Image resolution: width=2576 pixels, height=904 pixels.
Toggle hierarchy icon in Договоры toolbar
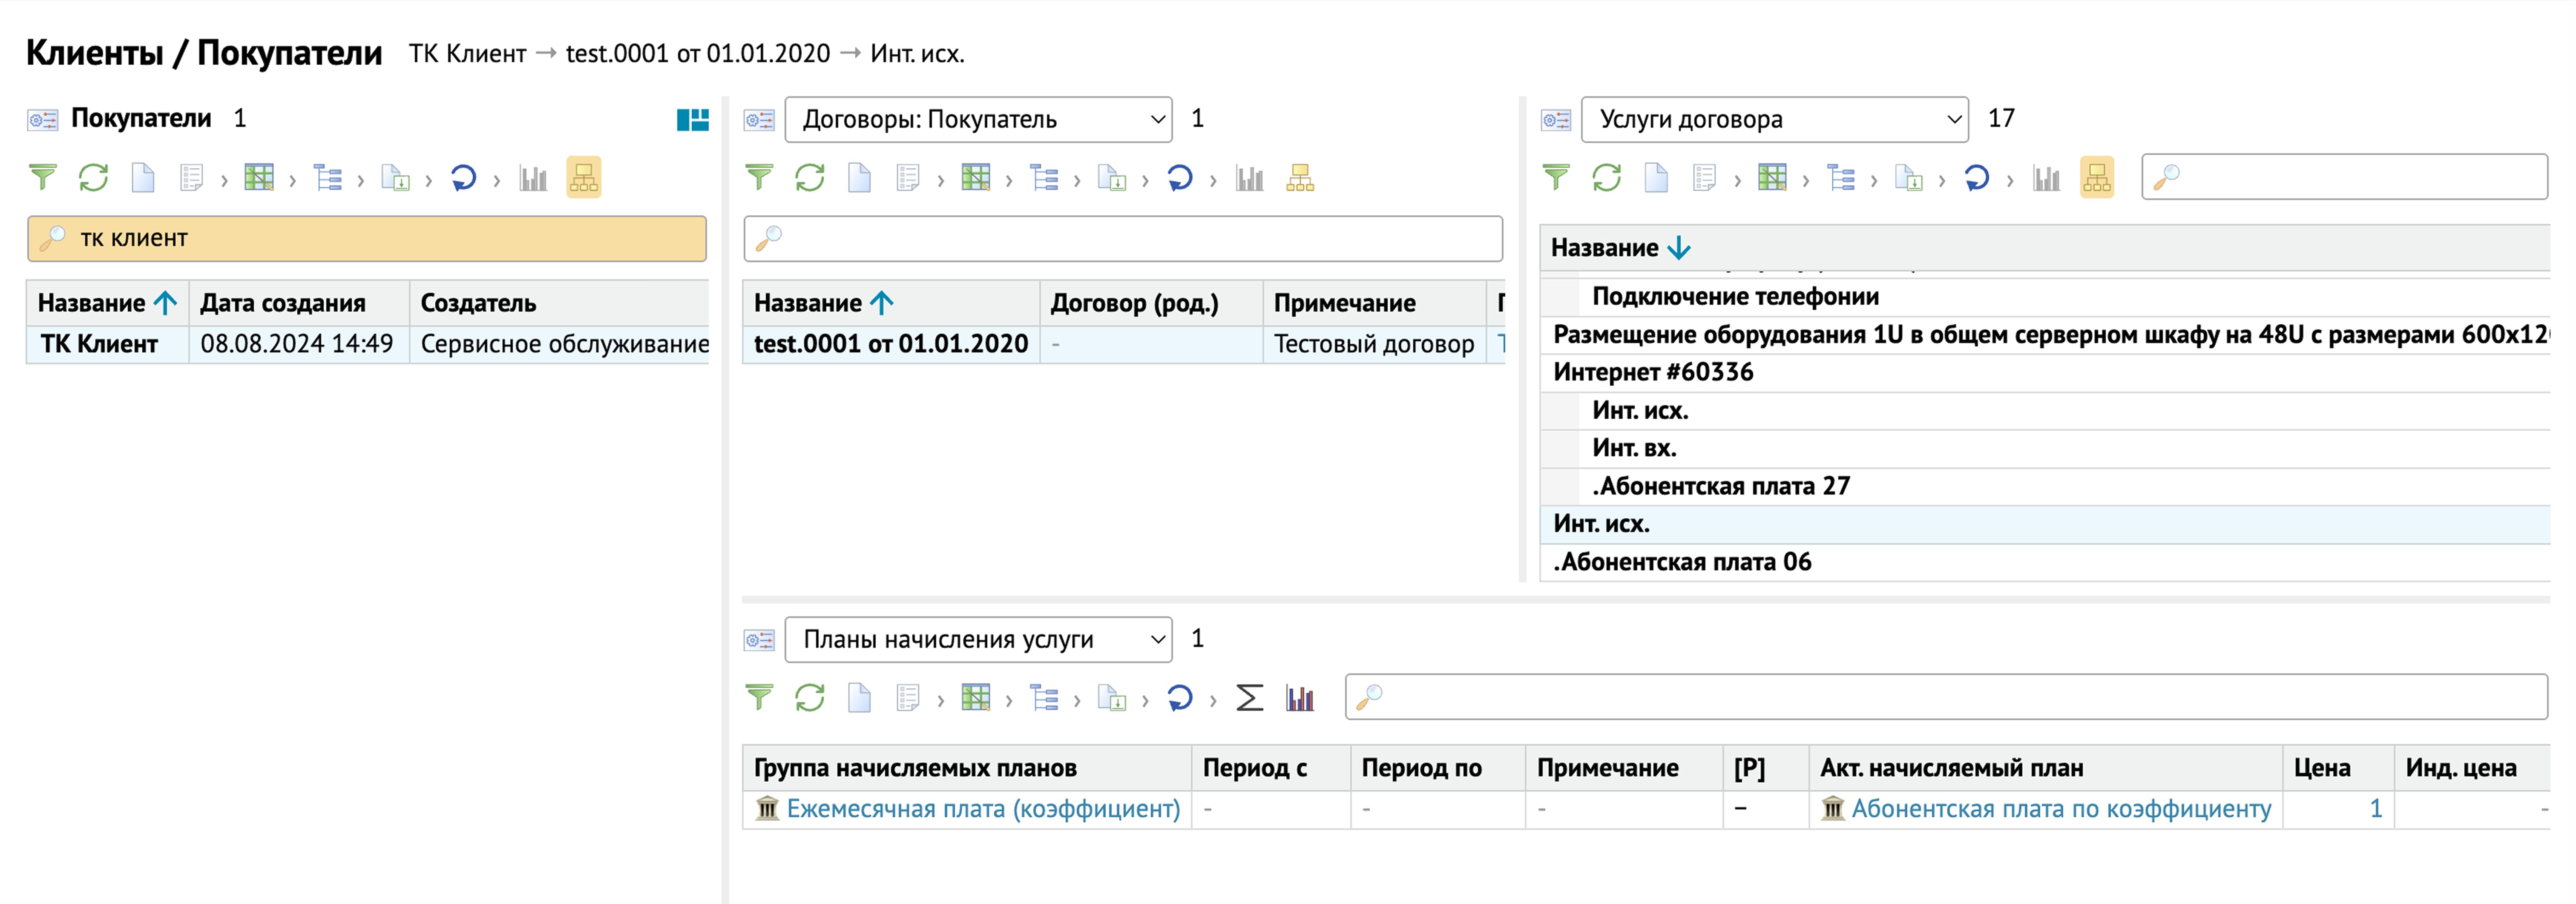[1300, 178]
